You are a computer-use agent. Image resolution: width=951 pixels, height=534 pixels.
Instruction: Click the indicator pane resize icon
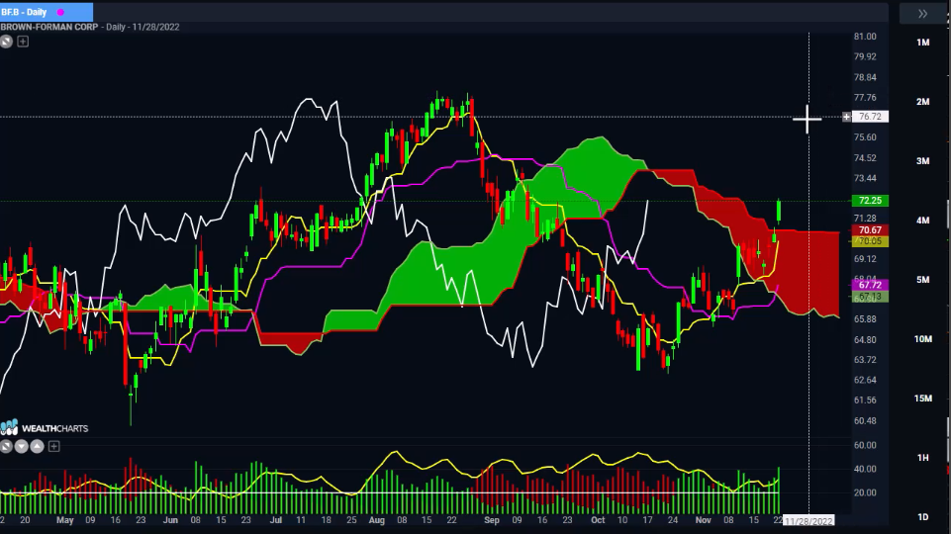click(x=6, y=447)
